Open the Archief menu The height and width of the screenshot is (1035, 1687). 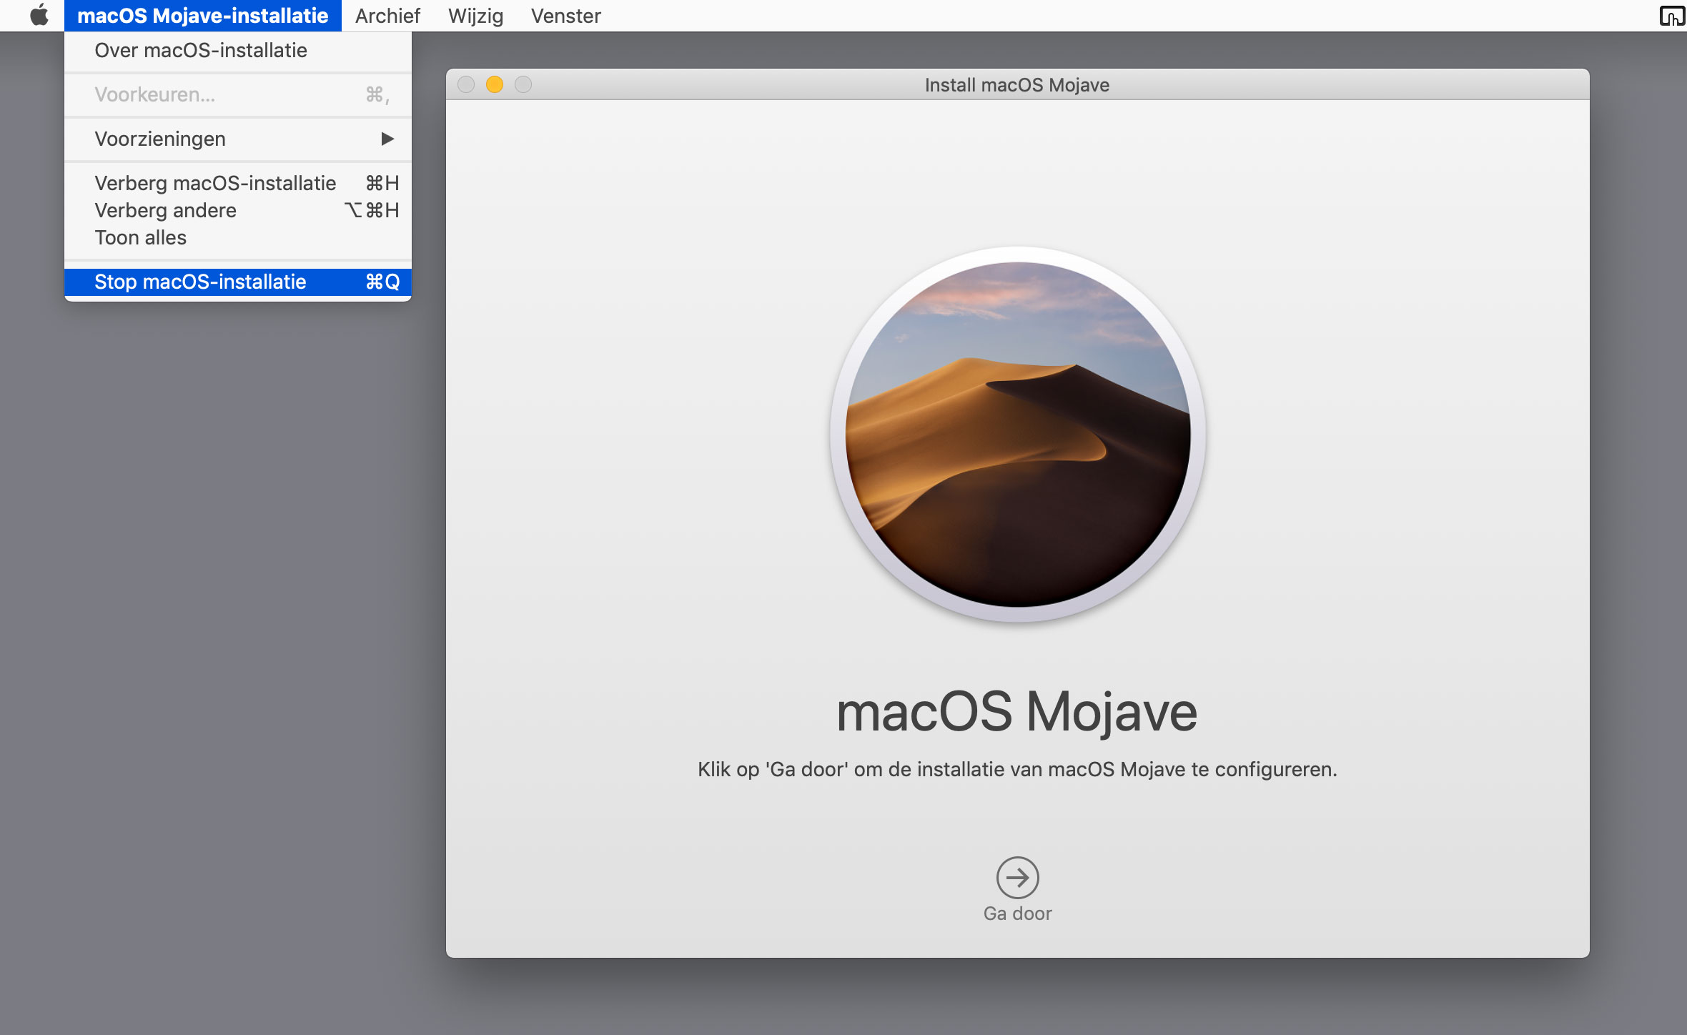(x=387, y=16)
